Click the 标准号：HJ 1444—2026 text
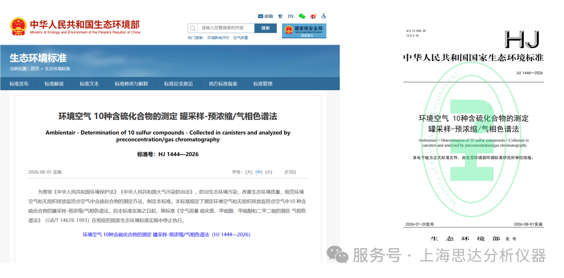The image size is (564, 278). [x=168, y=154]
